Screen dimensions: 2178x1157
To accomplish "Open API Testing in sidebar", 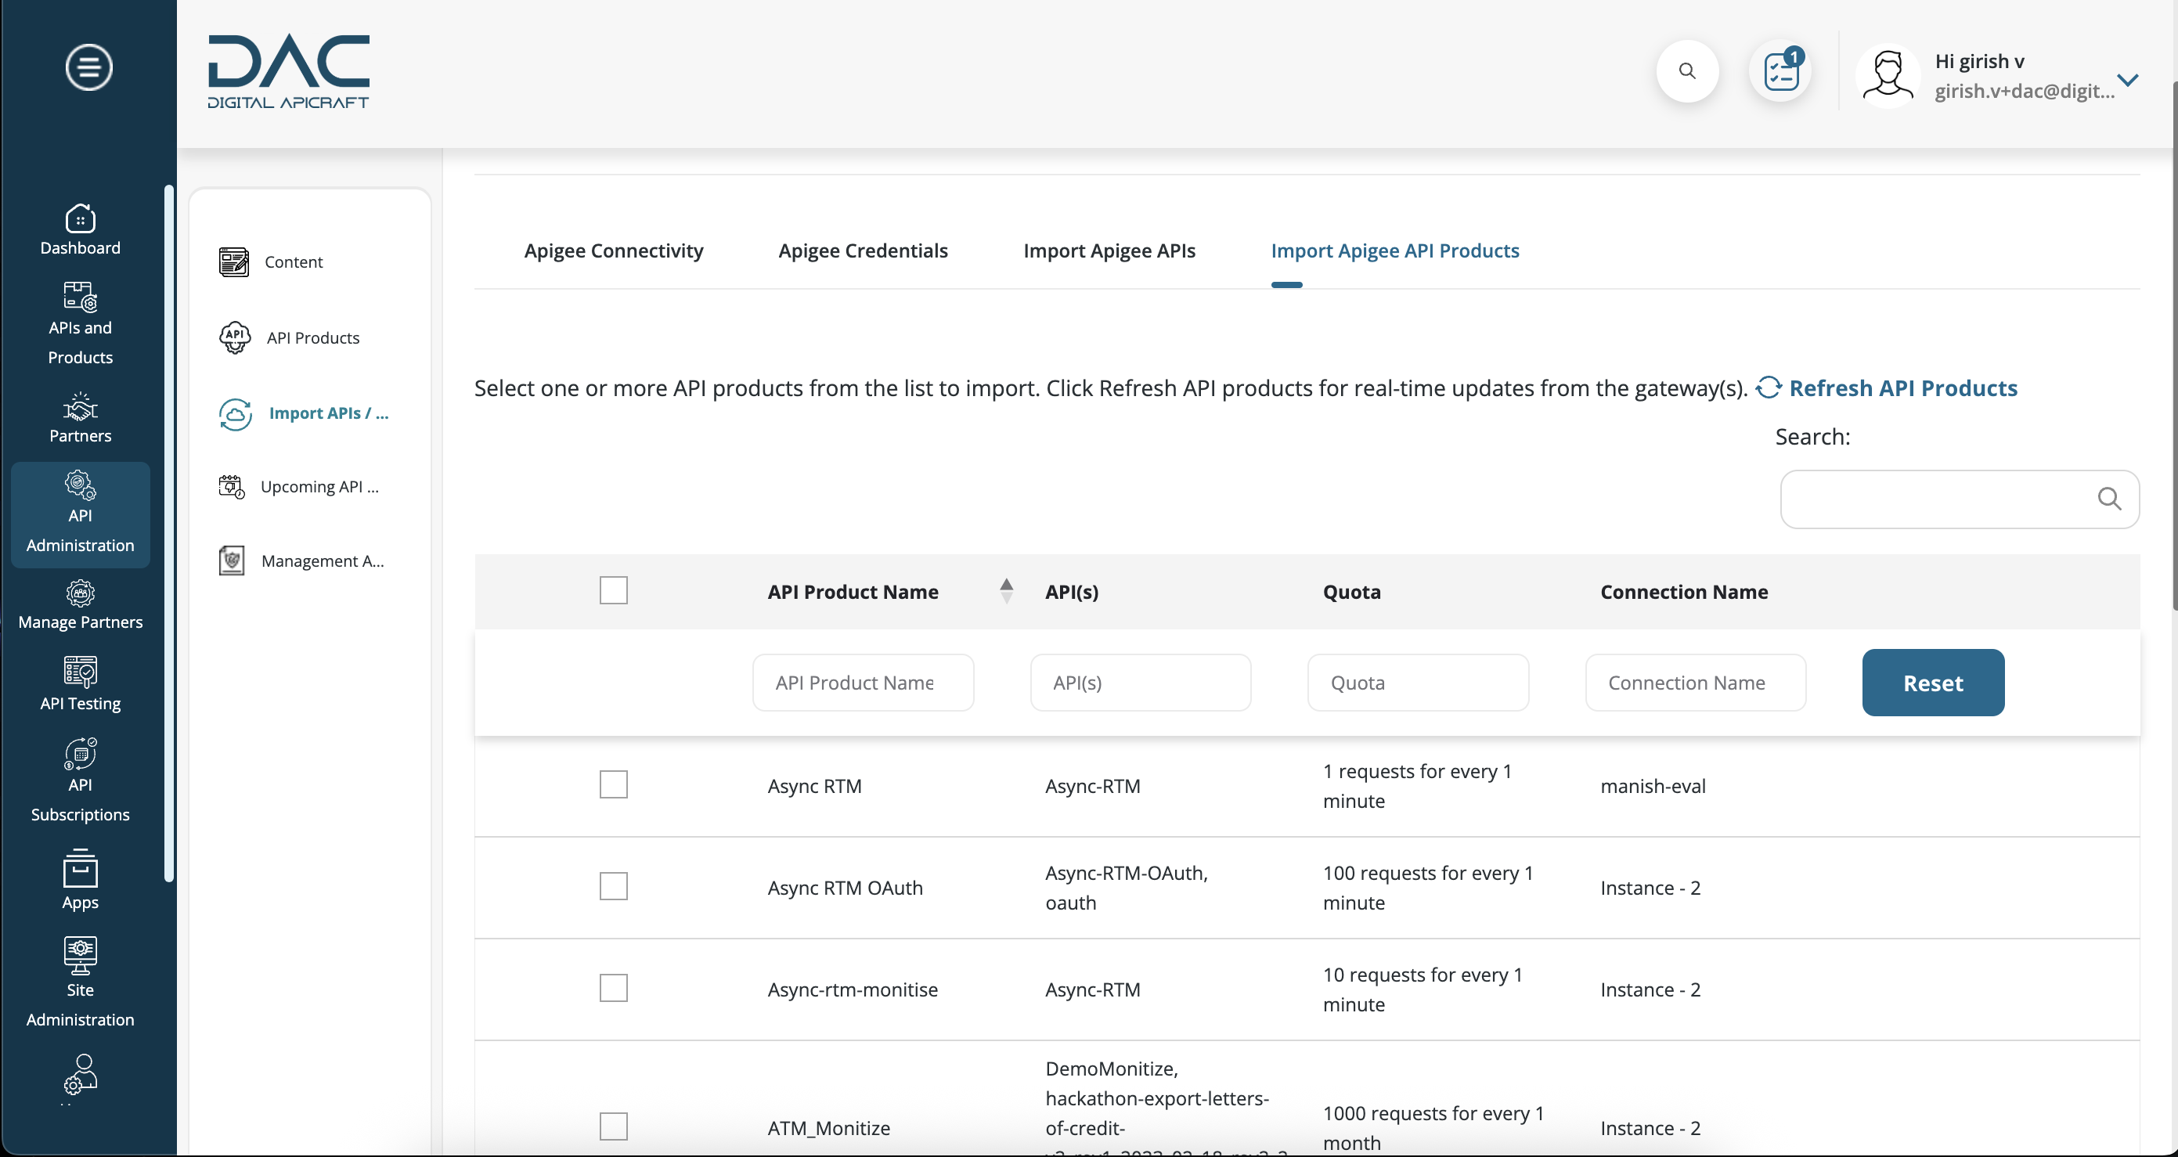I will click(81, 684).
